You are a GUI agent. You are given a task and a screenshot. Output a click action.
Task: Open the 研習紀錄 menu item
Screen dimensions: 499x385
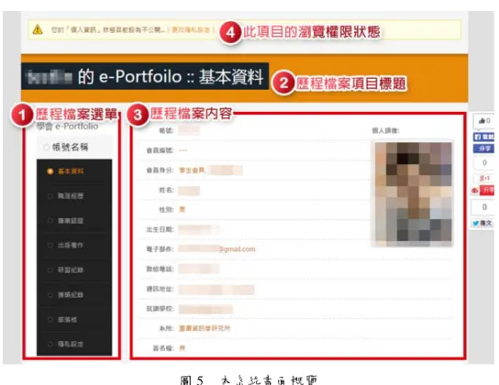click(x=71, y=269)
